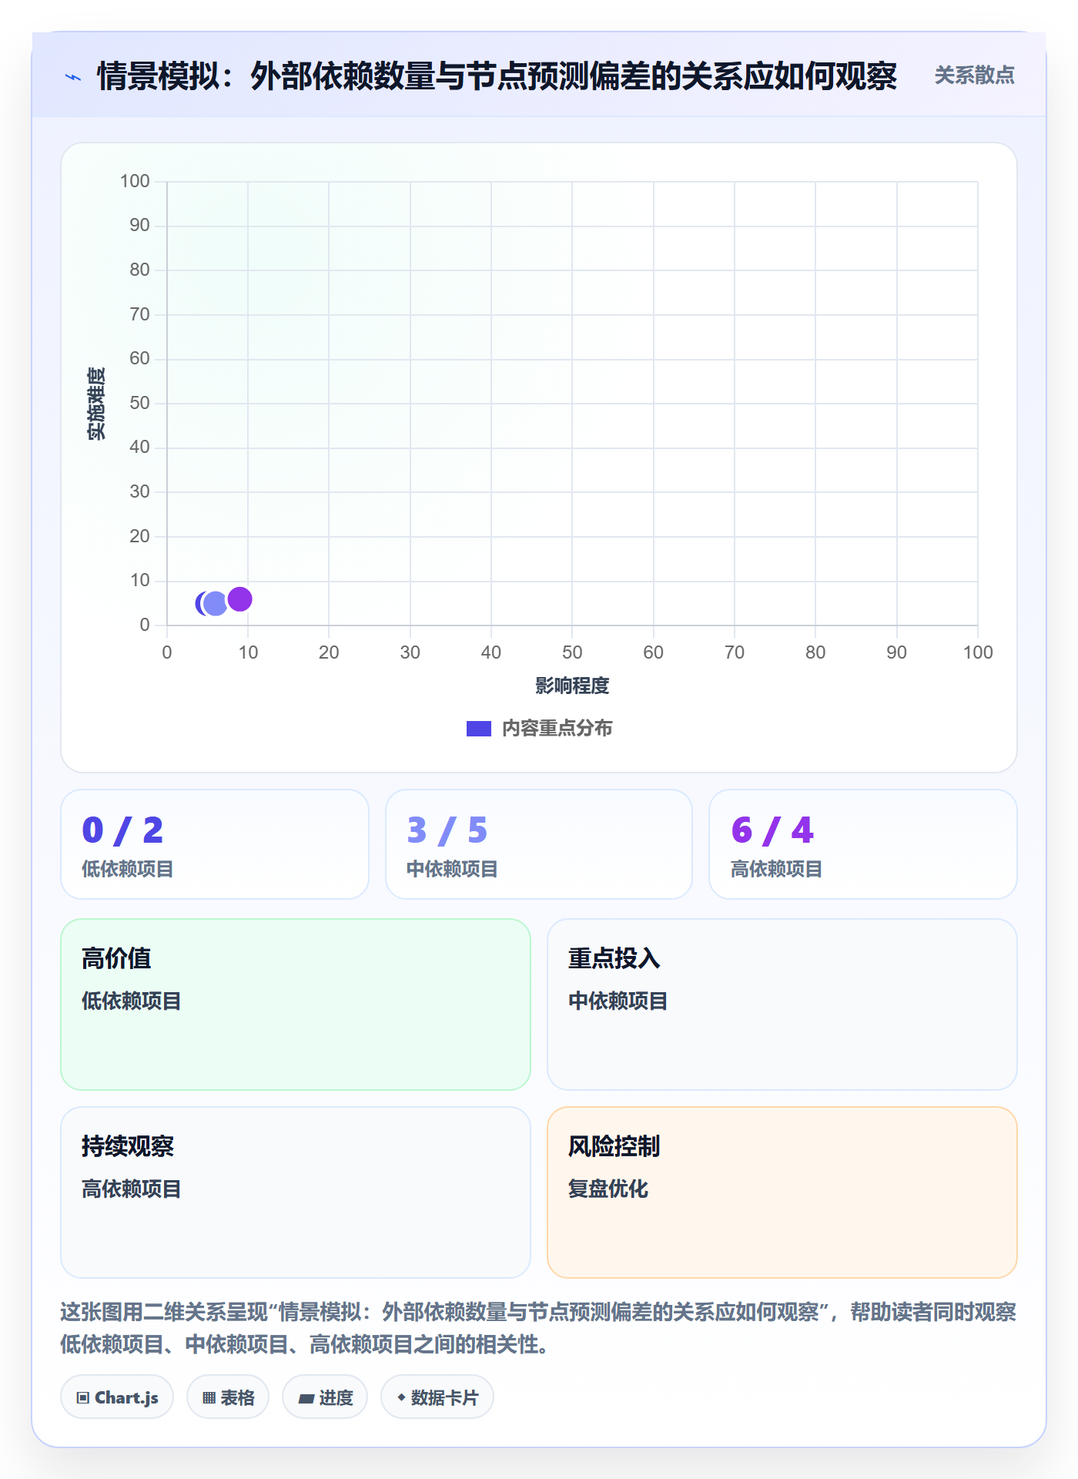The height and width of the screenshot is (1479, 1078).
Task: Click 中依赖项目 inside the 重点投入 card
Action: (618, 1001)
